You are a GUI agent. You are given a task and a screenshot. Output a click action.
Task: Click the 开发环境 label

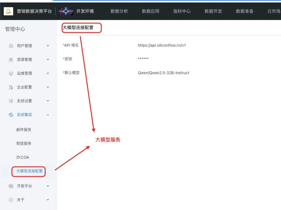click(85, 11)
